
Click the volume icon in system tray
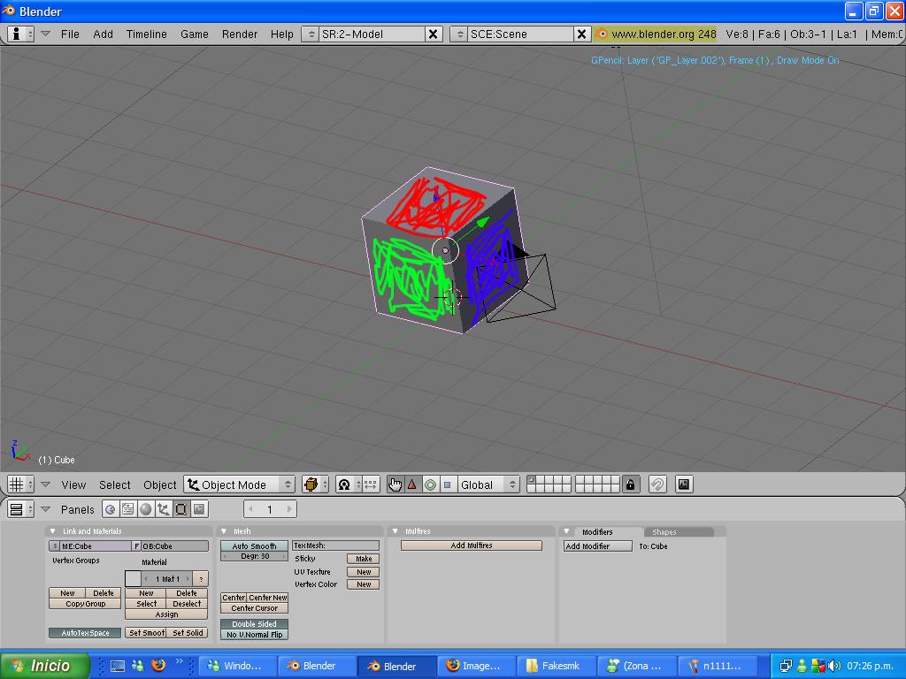(x=834, y=666)
